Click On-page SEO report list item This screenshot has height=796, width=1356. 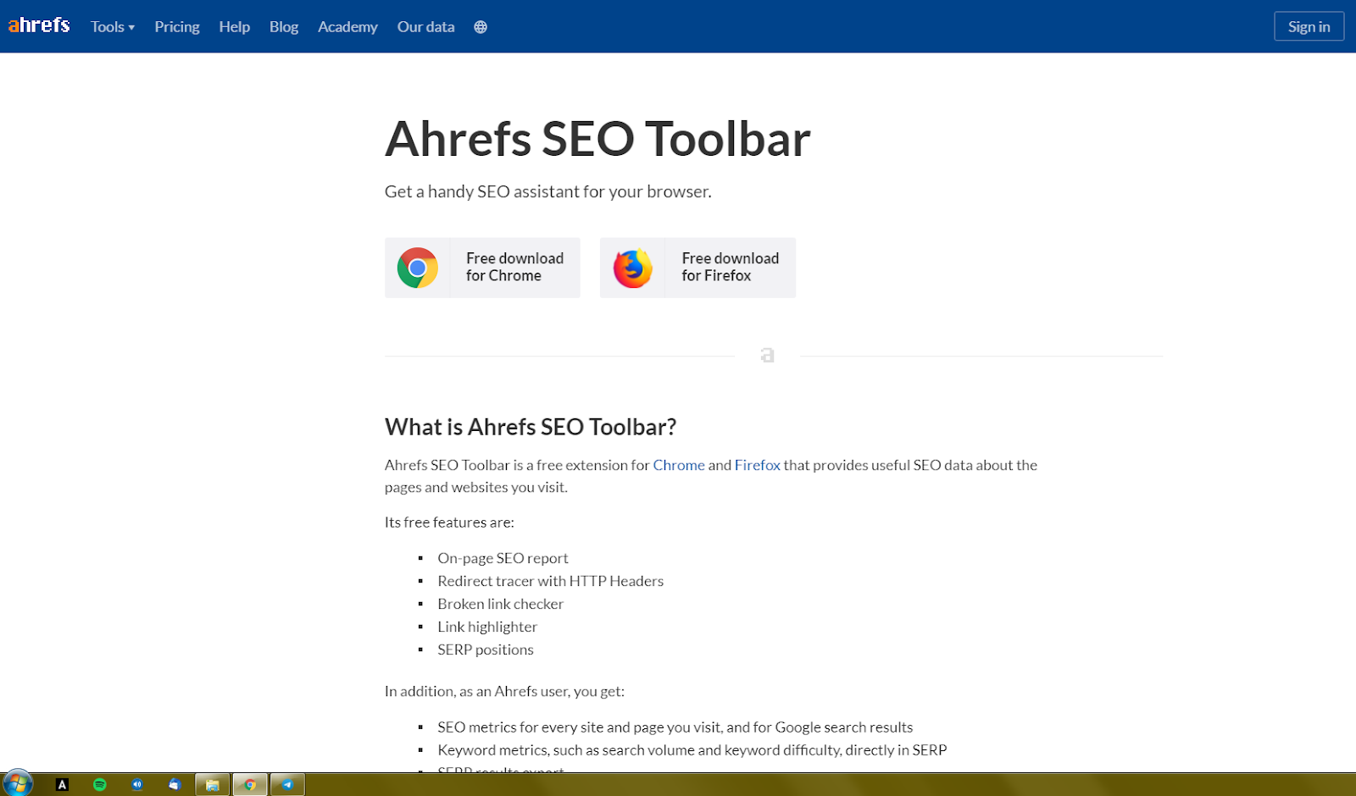pos(503,558)
